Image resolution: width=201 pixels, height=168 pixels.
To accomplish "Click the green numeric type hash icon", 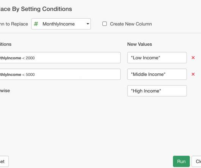I will click(36, 24).
